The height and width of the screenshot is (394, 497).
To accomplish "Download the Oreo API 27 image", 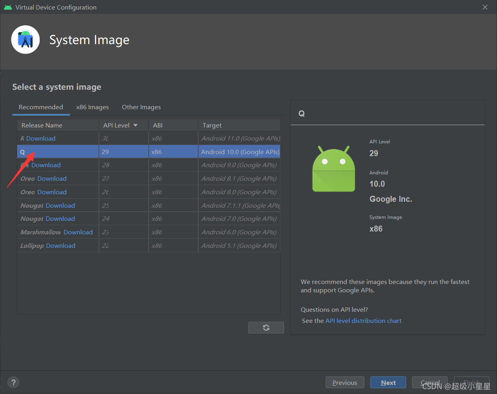I will [x=52, y=178].
